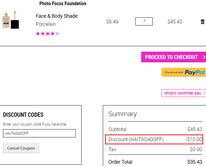
Task: Remove item using the trash icon
Action: point(202,22)
